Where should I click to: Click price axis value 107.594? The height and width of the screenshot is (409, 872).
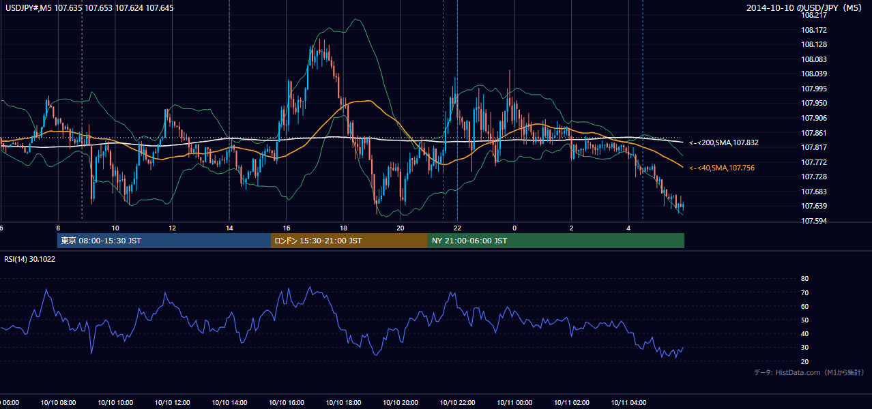click(814, 221)
